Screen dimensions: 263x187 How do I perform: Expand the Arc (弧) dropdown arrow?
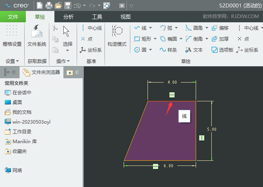click(x=176, y=28)
